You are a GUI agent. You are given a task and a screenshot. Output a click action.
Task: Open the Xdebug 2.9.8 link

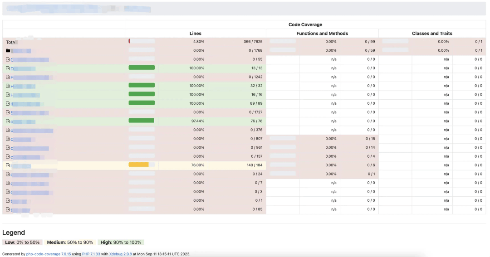(120, 254)
